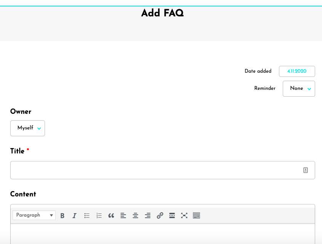This screenshot has width=322, height=244.
Task: Open the keyboard shortcuts icon
Action: (196, 215)
